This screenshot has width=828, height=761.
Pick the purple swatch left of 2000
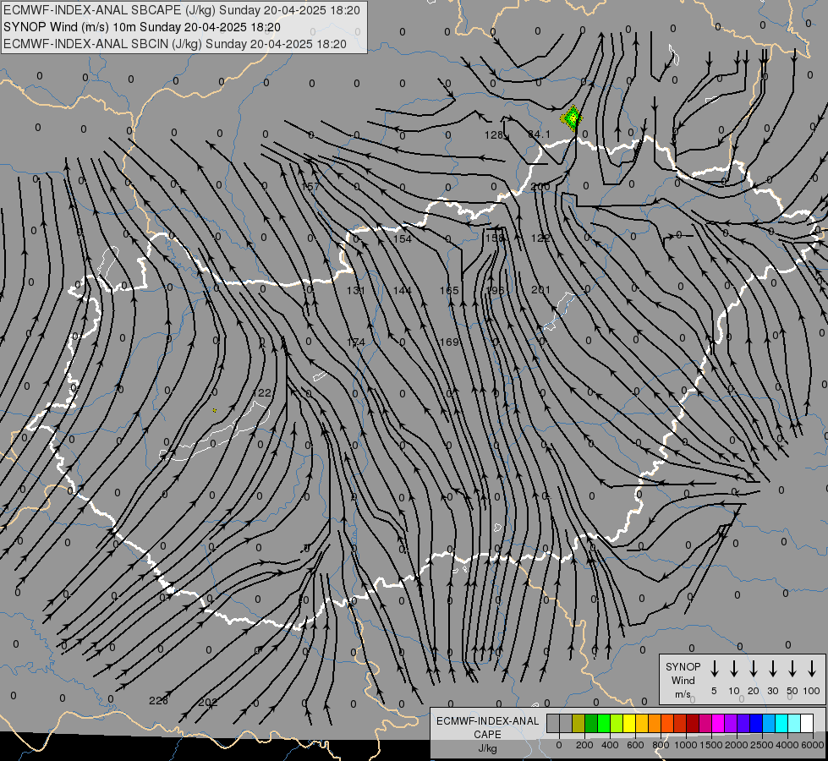[730, 724]
